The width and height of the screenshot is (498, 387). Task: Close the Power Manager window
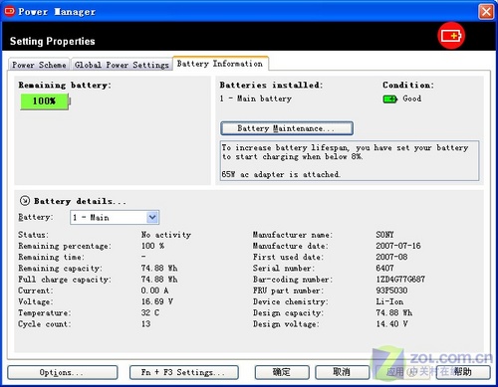point(486,12)
